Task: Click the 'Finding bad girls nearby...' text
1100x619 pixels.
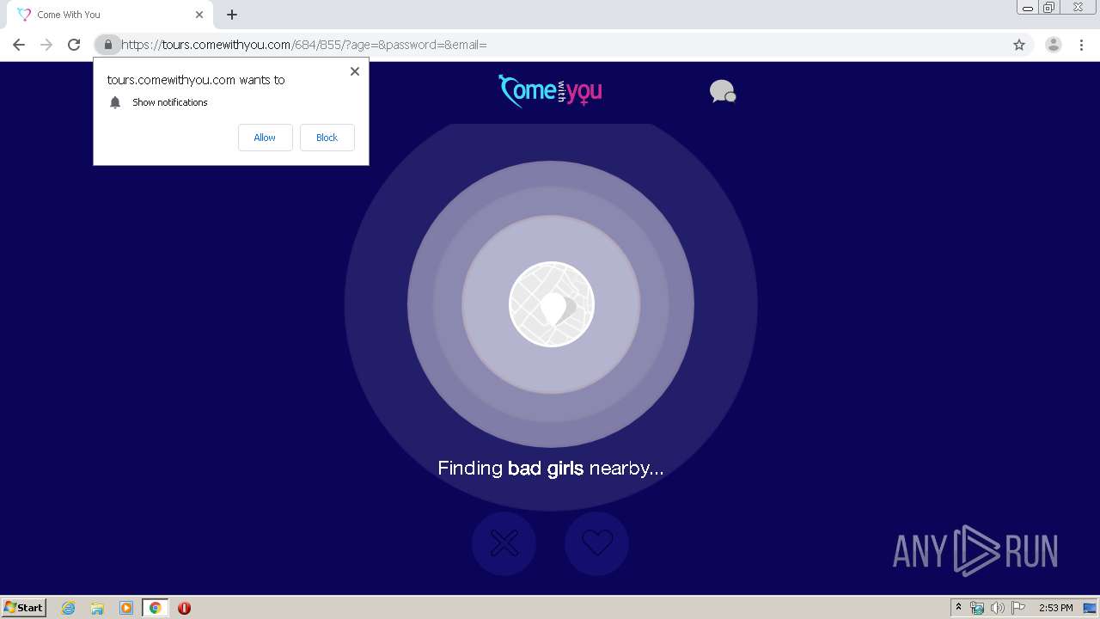Action: (x=551, y=469)
